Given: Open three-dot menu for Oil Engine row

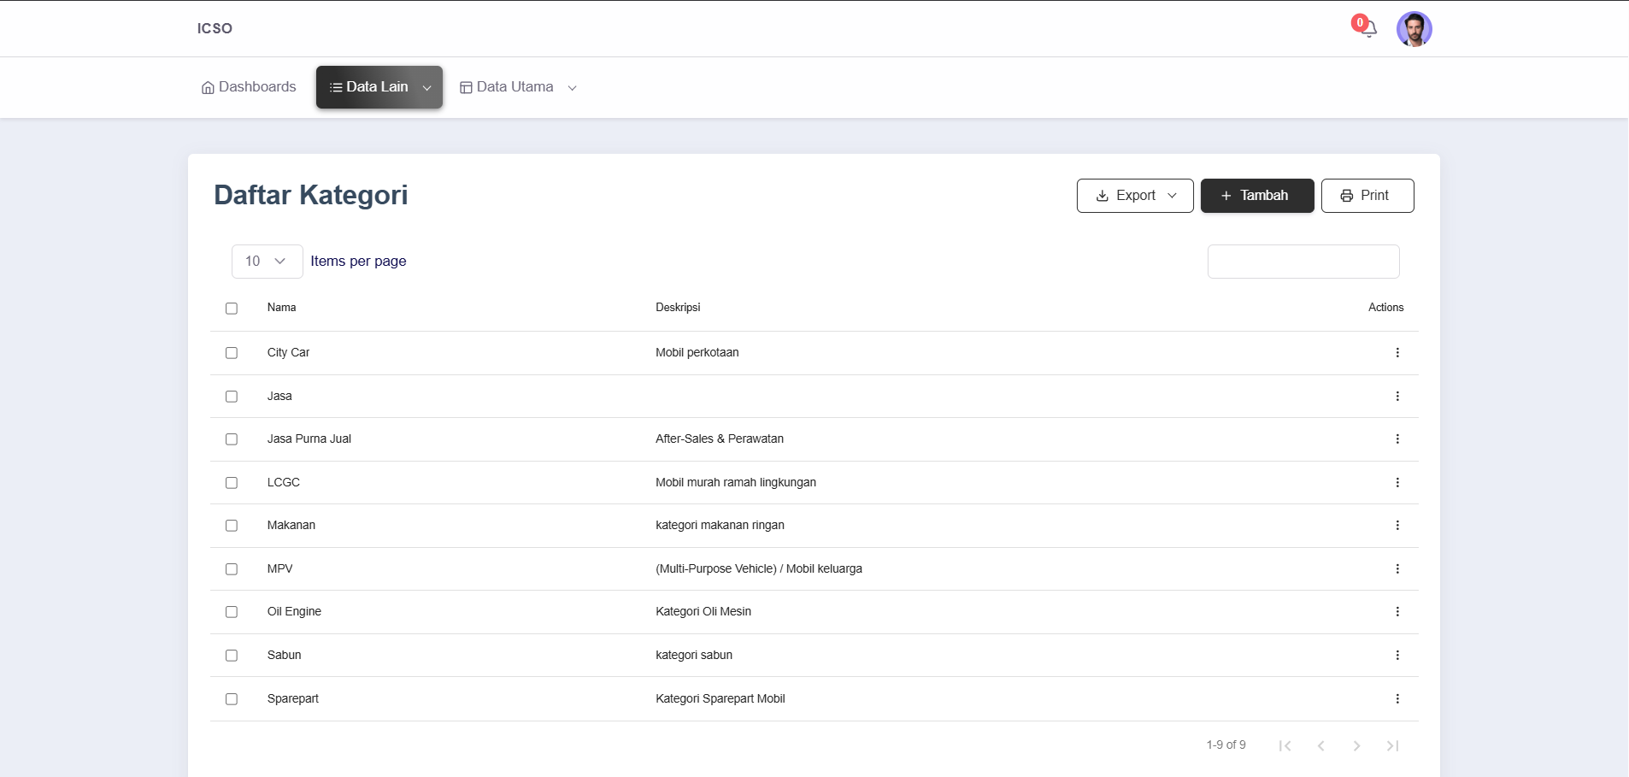Looking at the screenshot, I should point(1397,612).
